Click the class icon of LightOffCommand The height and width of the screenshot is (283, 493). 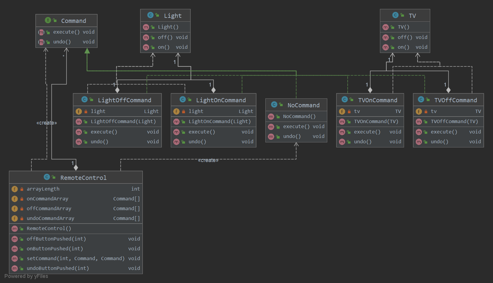tap(84, 99)
